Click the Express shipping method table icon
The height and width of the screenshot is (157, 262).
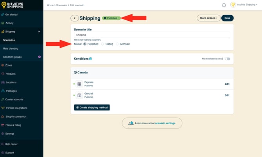point(79,84)
